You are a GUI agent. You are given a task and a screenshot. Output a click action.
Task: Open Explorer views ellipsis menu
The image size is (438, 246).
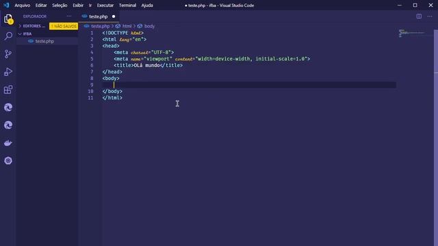coord(69,16)
